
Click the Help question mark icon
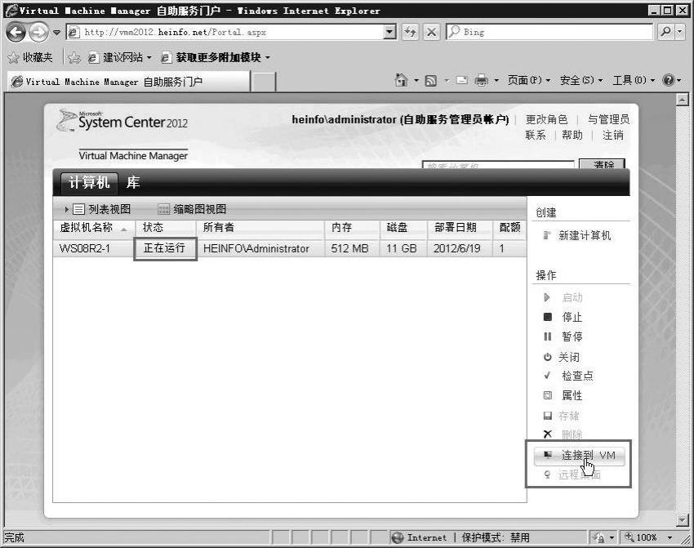[668, 80]
